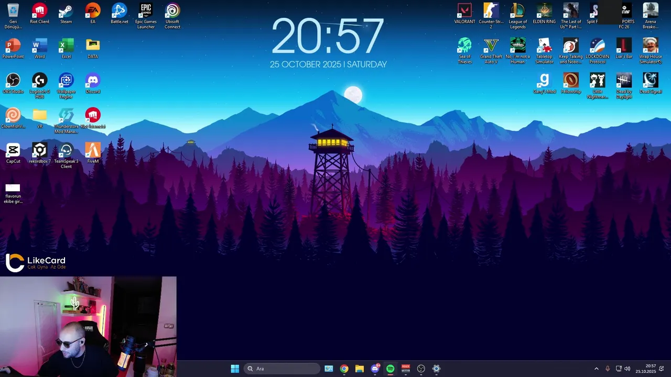671x377 pixels.
Task: Select the Wrap House Simulator shortcut
Action: click(651, 51)
